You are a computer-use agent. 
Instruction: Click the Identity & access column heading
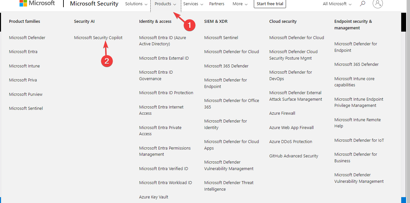pyautogui.click(x=155, y=22)
